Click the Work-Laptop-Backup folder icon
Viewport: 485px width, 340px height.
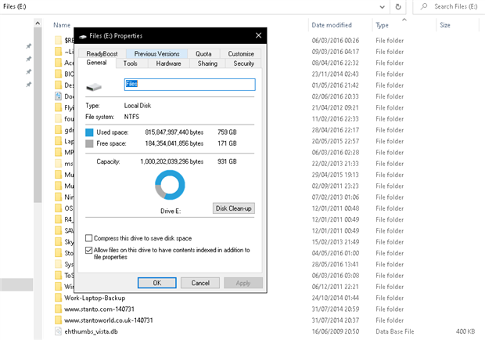58,298
